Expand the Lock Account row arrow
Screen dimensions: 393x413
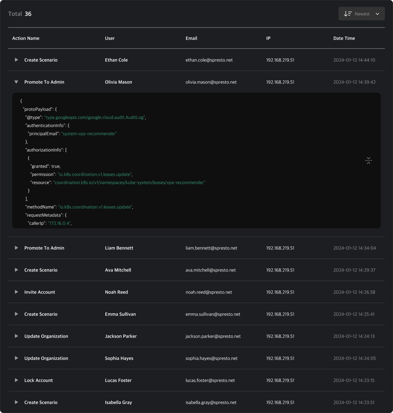click(x=16, y=380)
